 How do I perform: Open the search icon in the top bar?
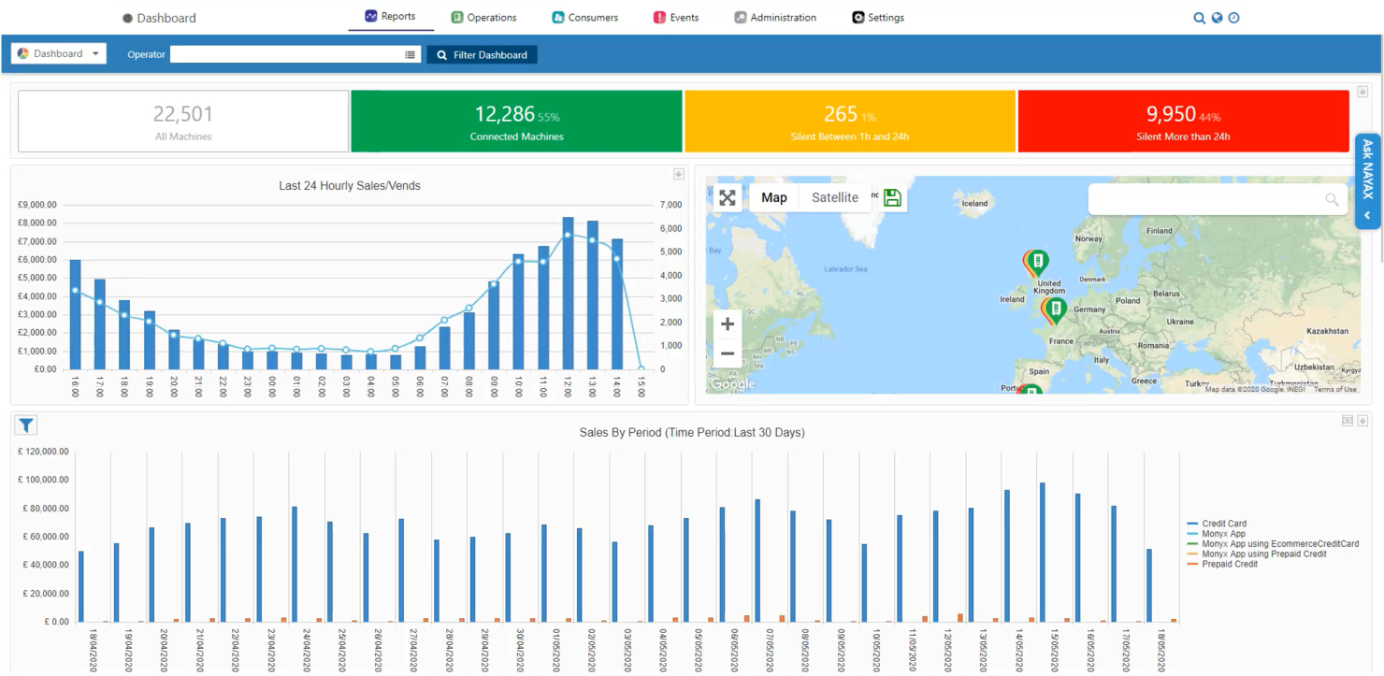(x=1200, y=17)
